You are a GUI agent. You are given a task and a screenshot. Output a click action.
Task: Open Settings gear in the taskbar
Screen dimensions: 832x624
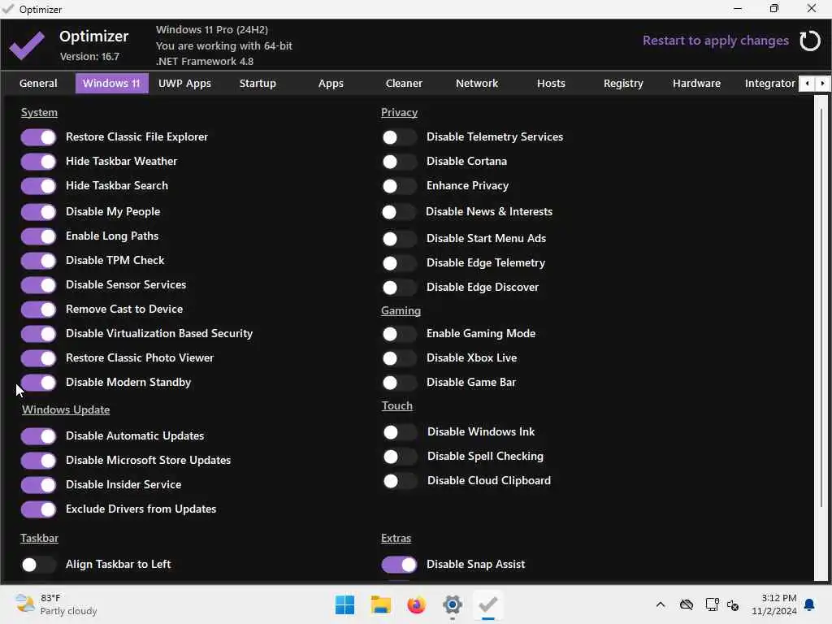[x=452, y=604]
